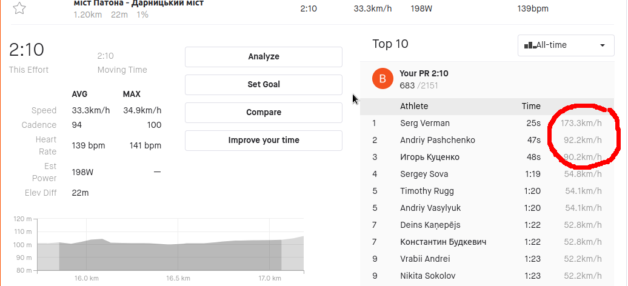This screenshot has width=628, height=286.
Task: Click Timothy Rugg in the Top 10
Action: tap(427, 191)
